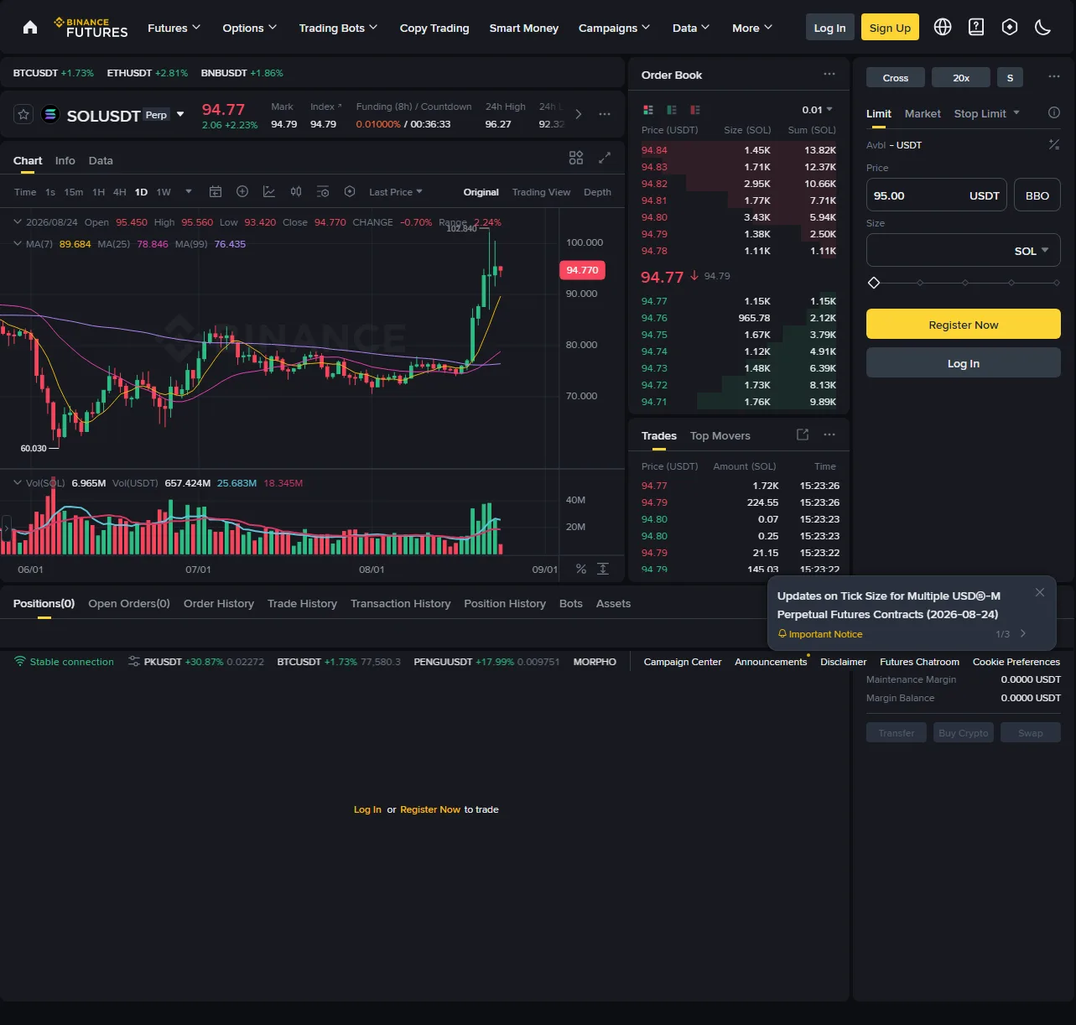Toggle percent scale on the chart
The height and width of the screenshot is (1025, 1076).
point(581,569)
